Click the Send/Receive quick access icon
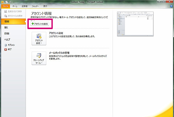Image resolution: width=174 pixels, height=117 pixels. (x=7, y=2)
